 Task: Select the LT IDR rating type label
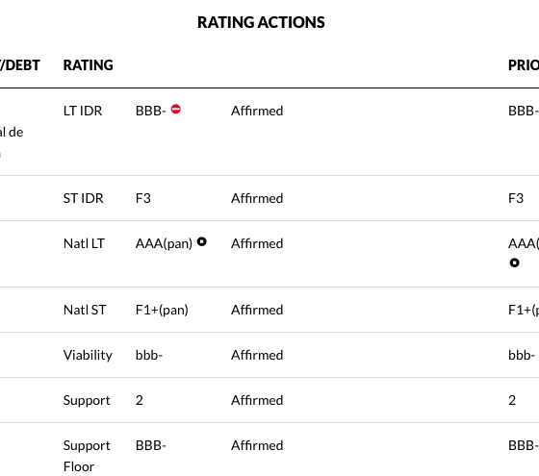coord(83,111)
